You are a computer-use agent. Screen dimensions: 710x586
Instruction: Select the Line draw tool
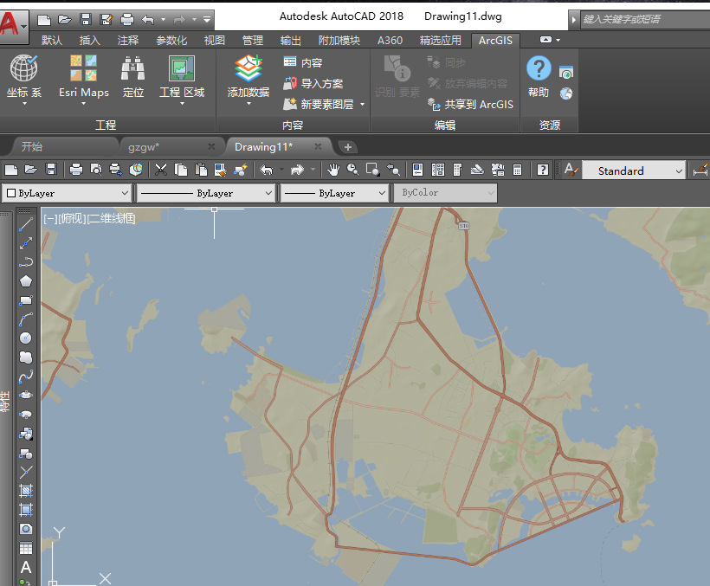pos(26,224)
